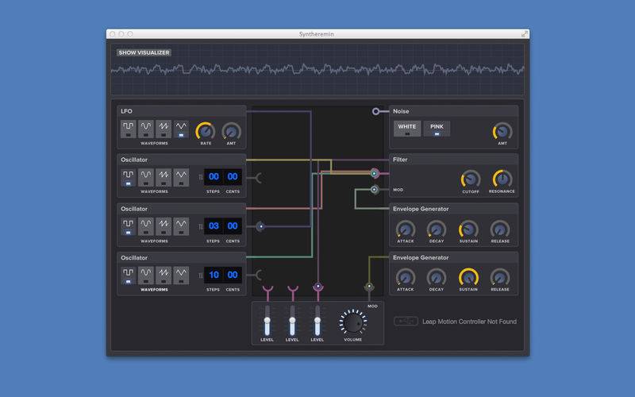Viewport: 635px width, 397px height.
Task: Click the third mixer LEVEL slider
Action: (317, 322)
